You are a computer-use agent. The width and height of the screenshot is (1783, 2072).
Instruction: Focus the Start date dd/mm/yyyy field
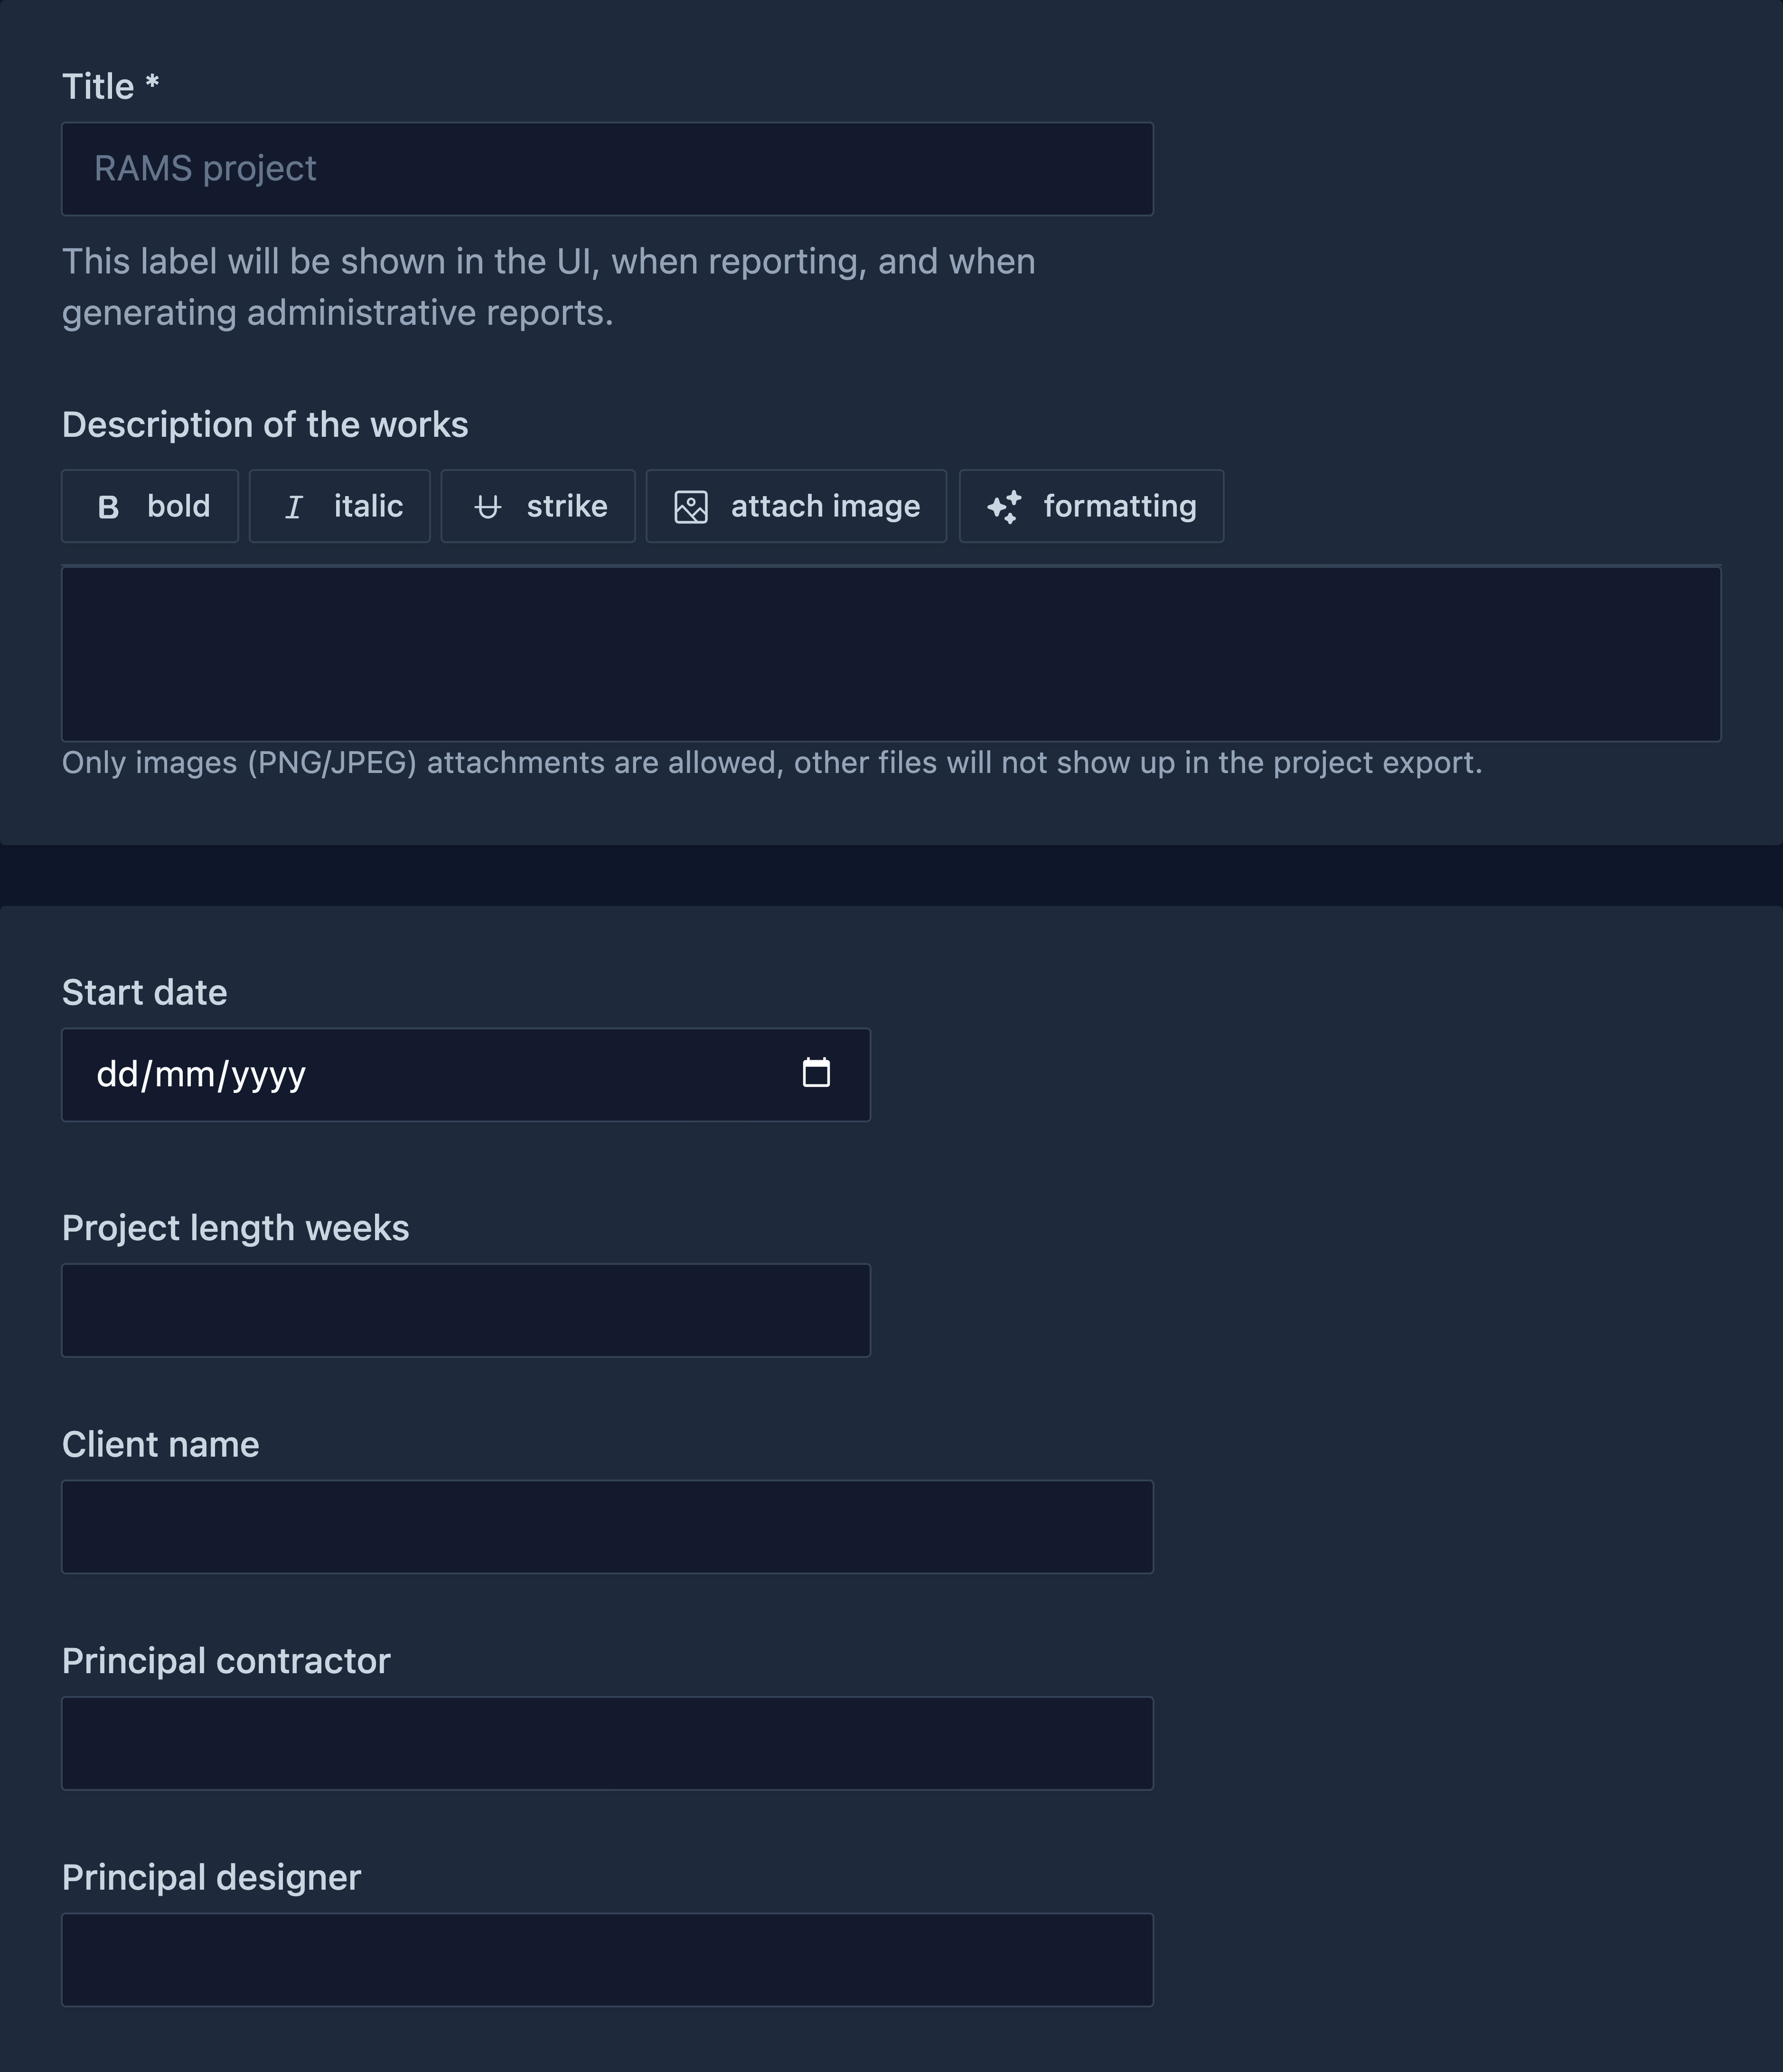click(466, 1075)
